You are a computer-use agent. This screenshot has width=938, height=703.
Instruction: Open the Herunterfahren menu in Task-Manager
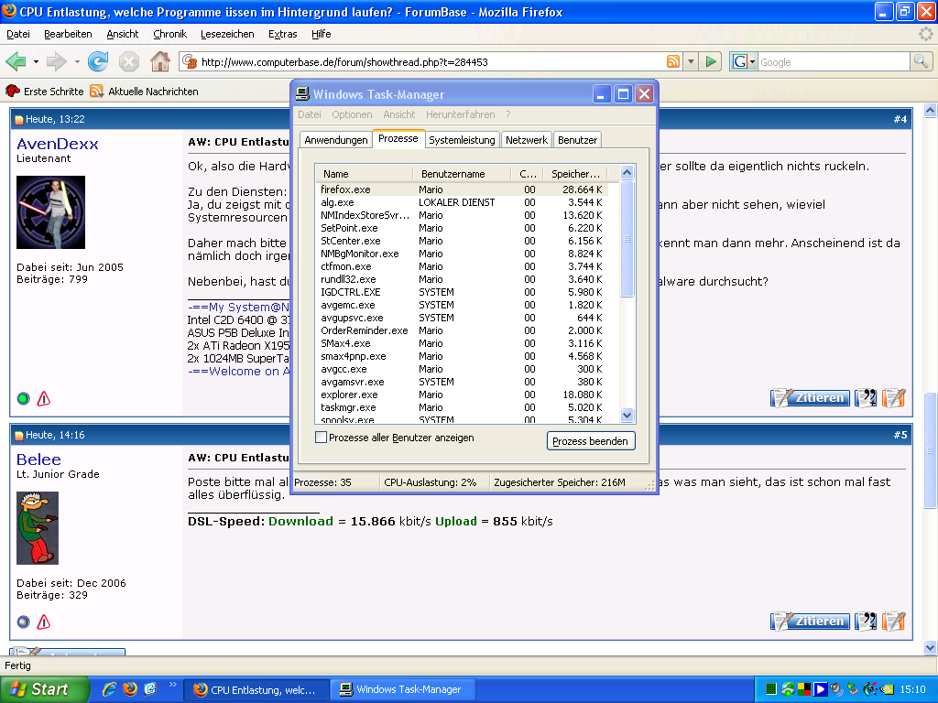click(461, 114)
